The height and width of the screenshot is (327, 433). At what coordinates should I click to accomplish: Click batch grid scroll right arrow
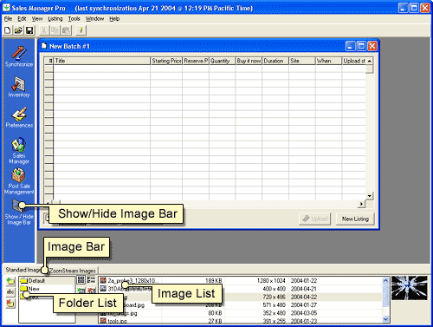[361, 204]
